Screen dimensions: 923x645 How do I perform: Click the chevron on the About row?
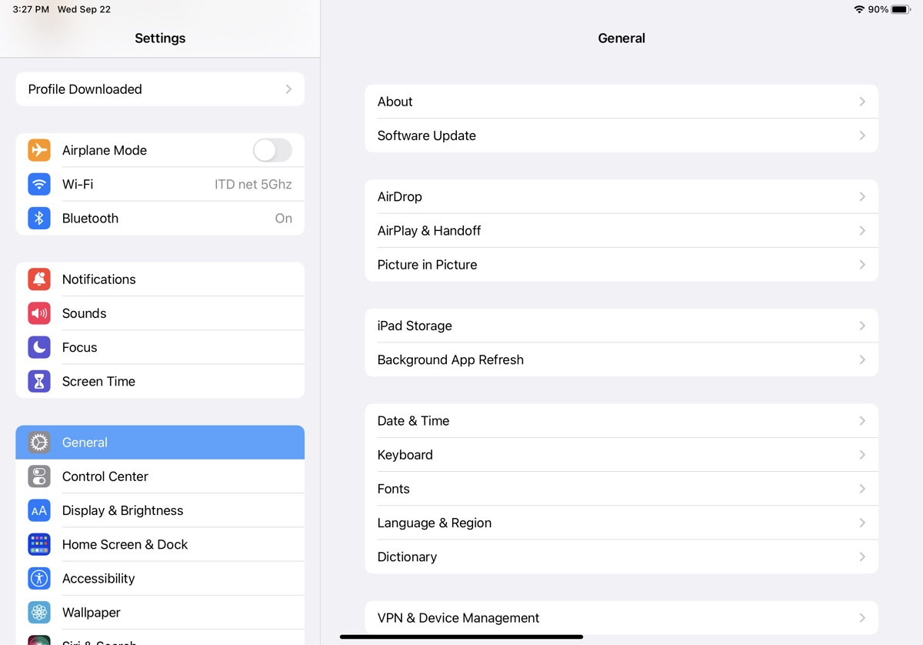861,102
